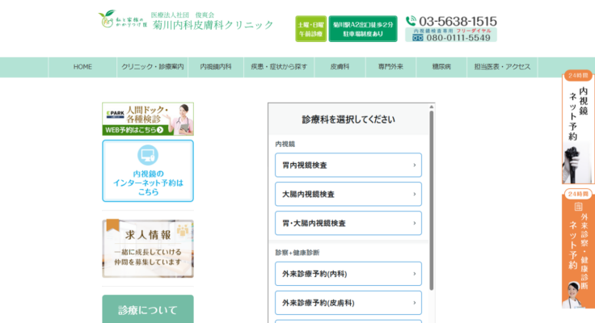Screen dimensions: 595x323
Task: Expand the 胃内視鏡検査 option arrow
Action: (415, 166)
